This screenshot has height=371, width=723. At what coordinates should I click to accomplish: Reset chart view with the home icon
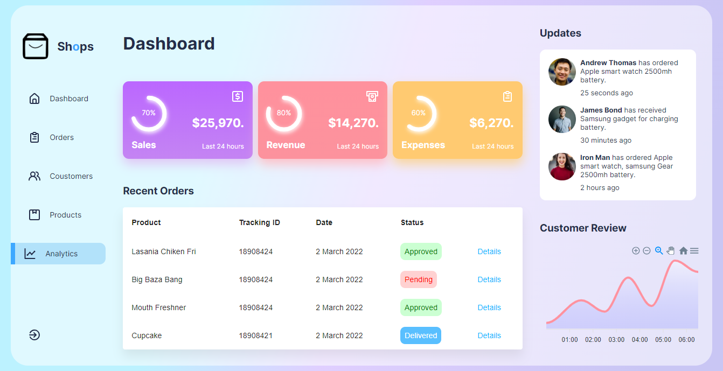coord(684,250)
